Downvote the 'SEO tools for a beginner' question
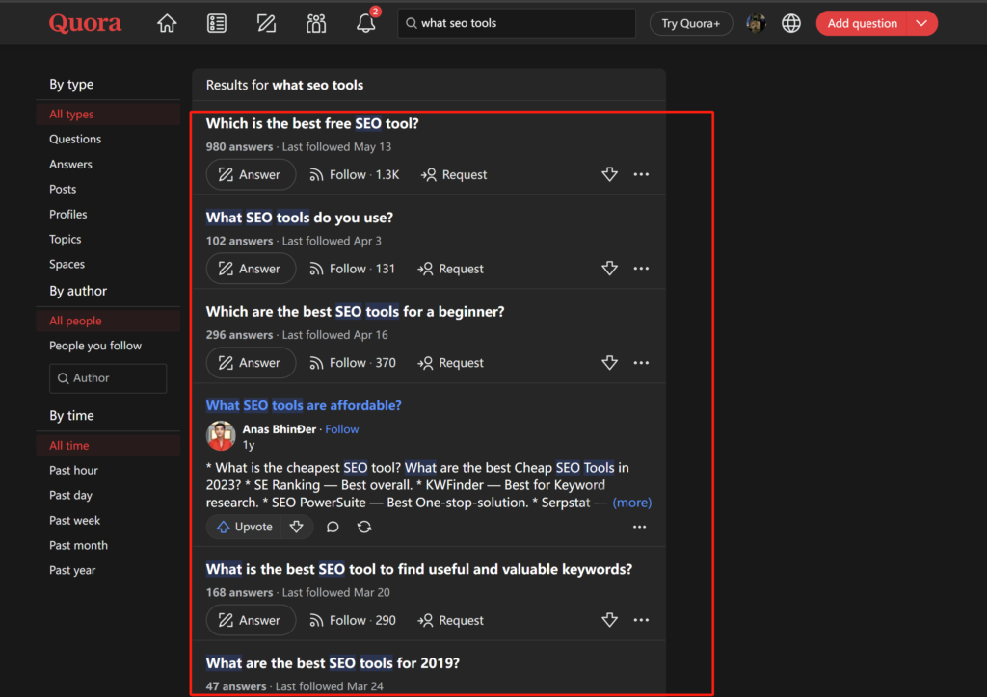 pyautogui.click(x=609, y=363)
